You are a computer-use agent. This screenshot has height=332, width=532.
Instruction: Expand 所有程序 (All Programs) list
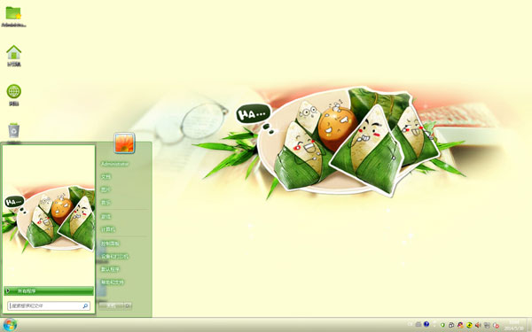coord(49,291)
